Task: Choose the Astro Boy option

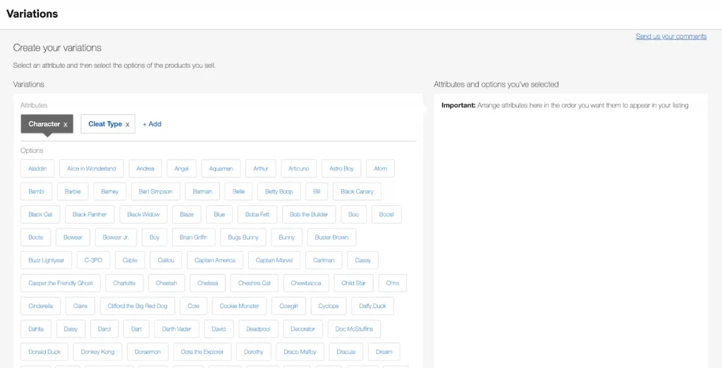Action: coord(341,168)
